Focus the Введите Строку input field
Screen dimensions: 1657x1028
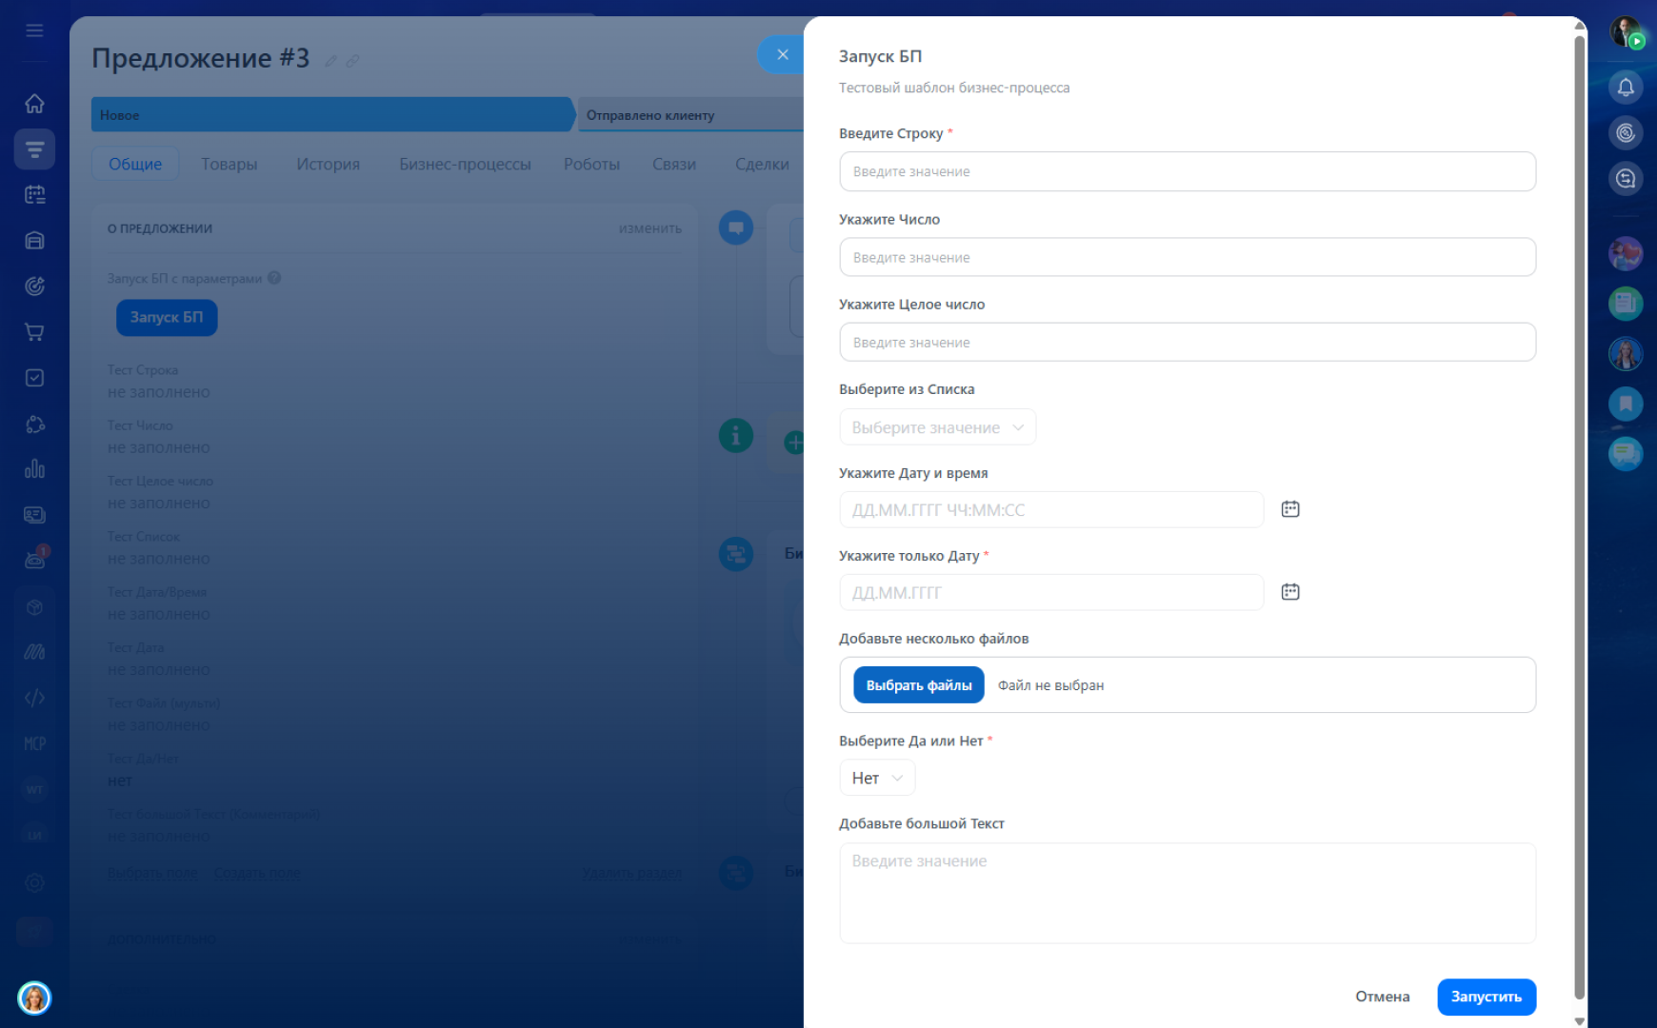pos(1188,171)
